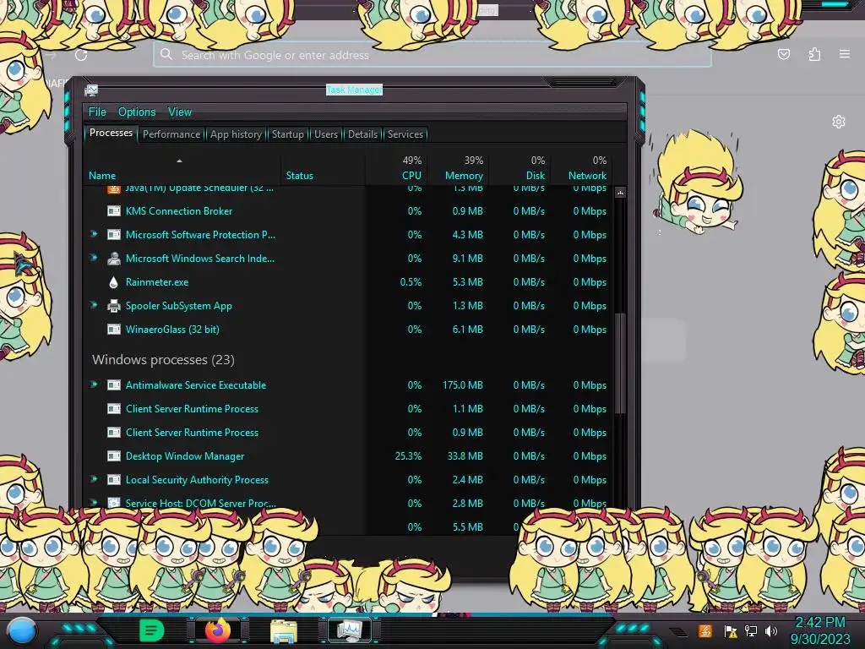Open the Options menu in Task Manager

click(137, 112)
